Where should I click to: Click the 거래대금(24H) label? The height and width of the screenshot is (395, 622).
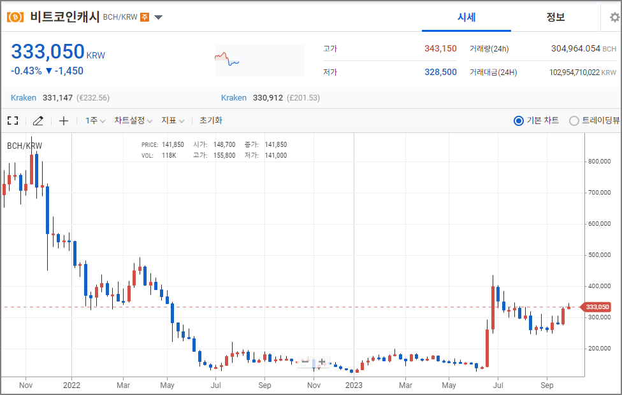[493, 73]
